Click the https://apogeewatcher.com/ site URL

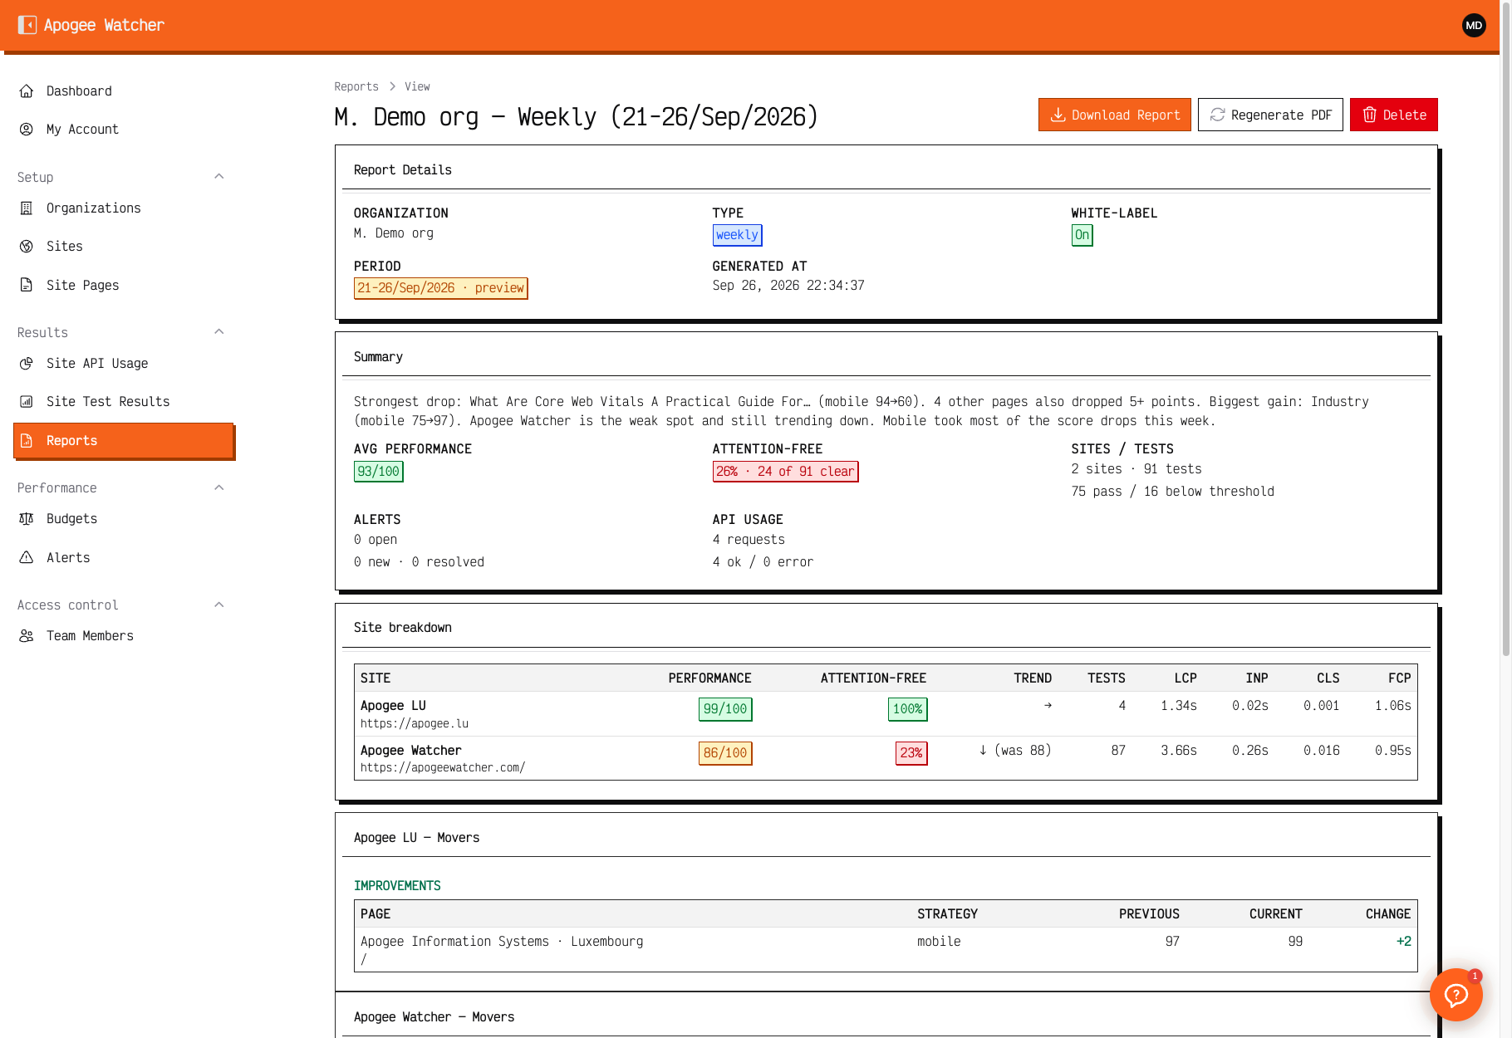(443, 768)
